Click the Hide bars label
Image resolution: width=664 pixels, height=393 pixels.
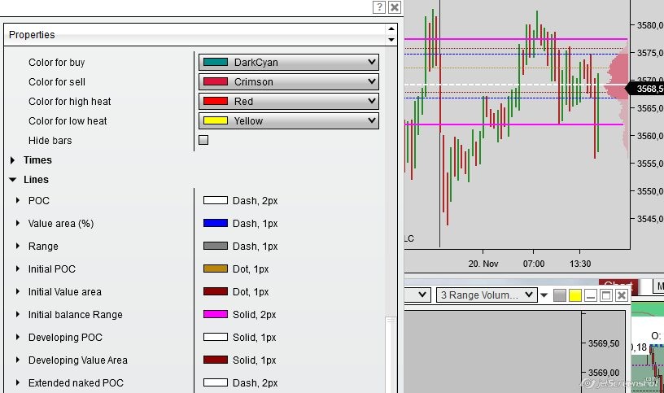(x=50, y=140)
